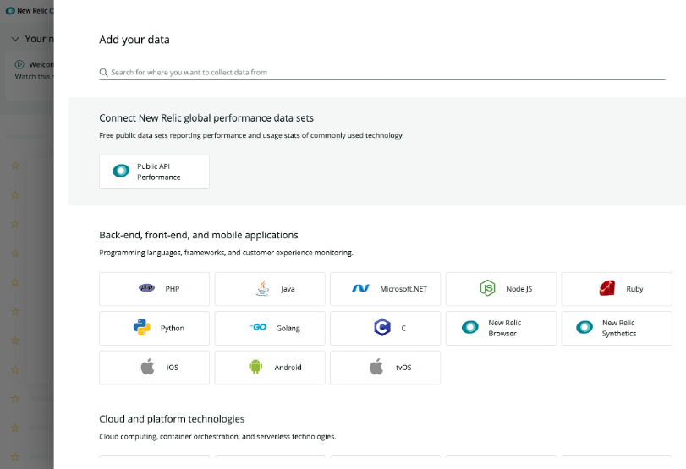The height and width of the screenshot is (469, 686).
Task: Choose the Java label text
Action: click(x=288, y=289)
